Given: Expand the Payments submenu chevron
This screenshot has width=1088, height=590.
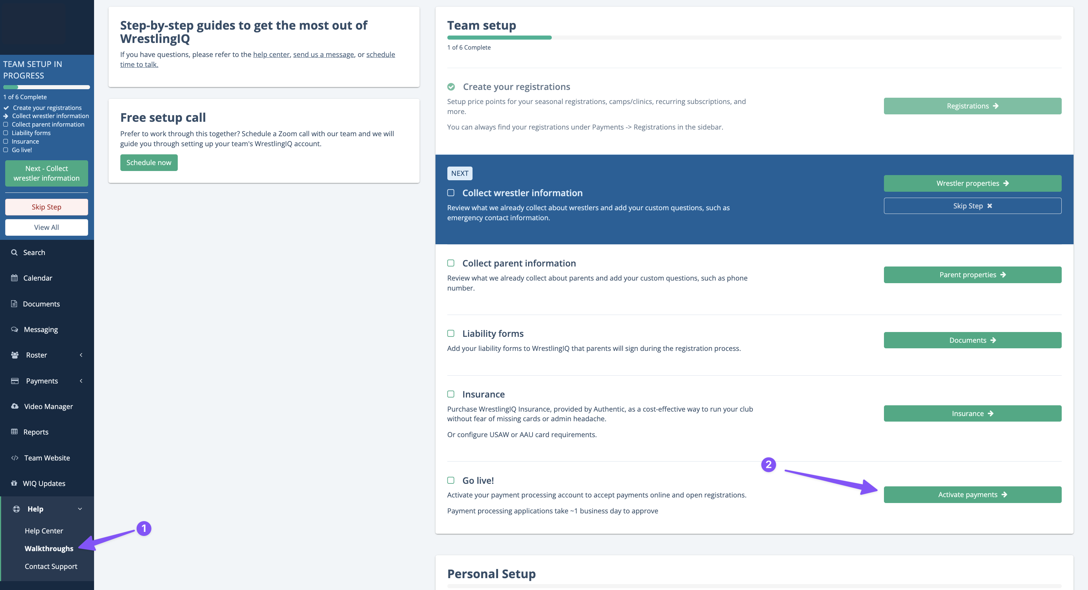Looking at the screenshot, I should (x=81, y=381).
